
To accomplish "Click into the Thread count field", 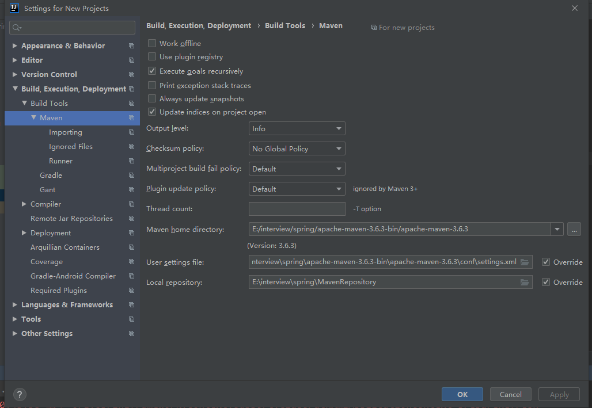I will 297,209.
